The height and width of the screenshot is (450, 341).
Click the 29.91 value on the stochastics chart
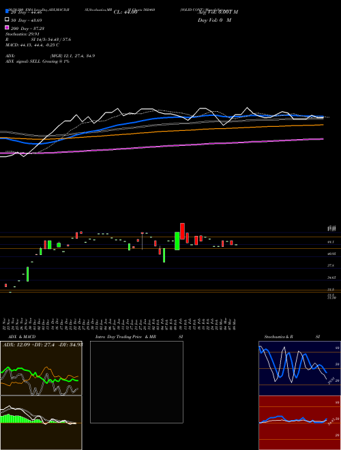331,381
